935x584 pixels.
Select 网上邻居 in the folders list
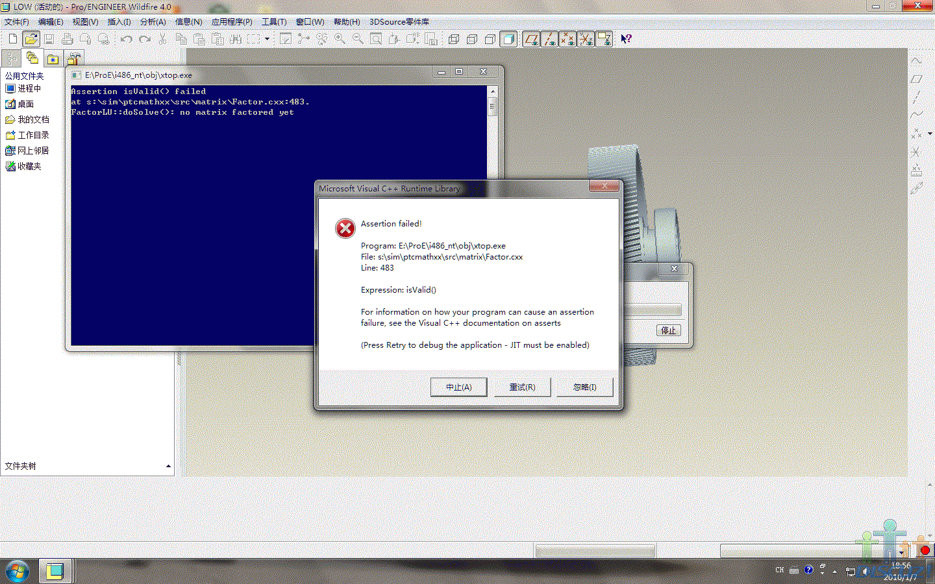pyautogui.click(x=27, y=151)
